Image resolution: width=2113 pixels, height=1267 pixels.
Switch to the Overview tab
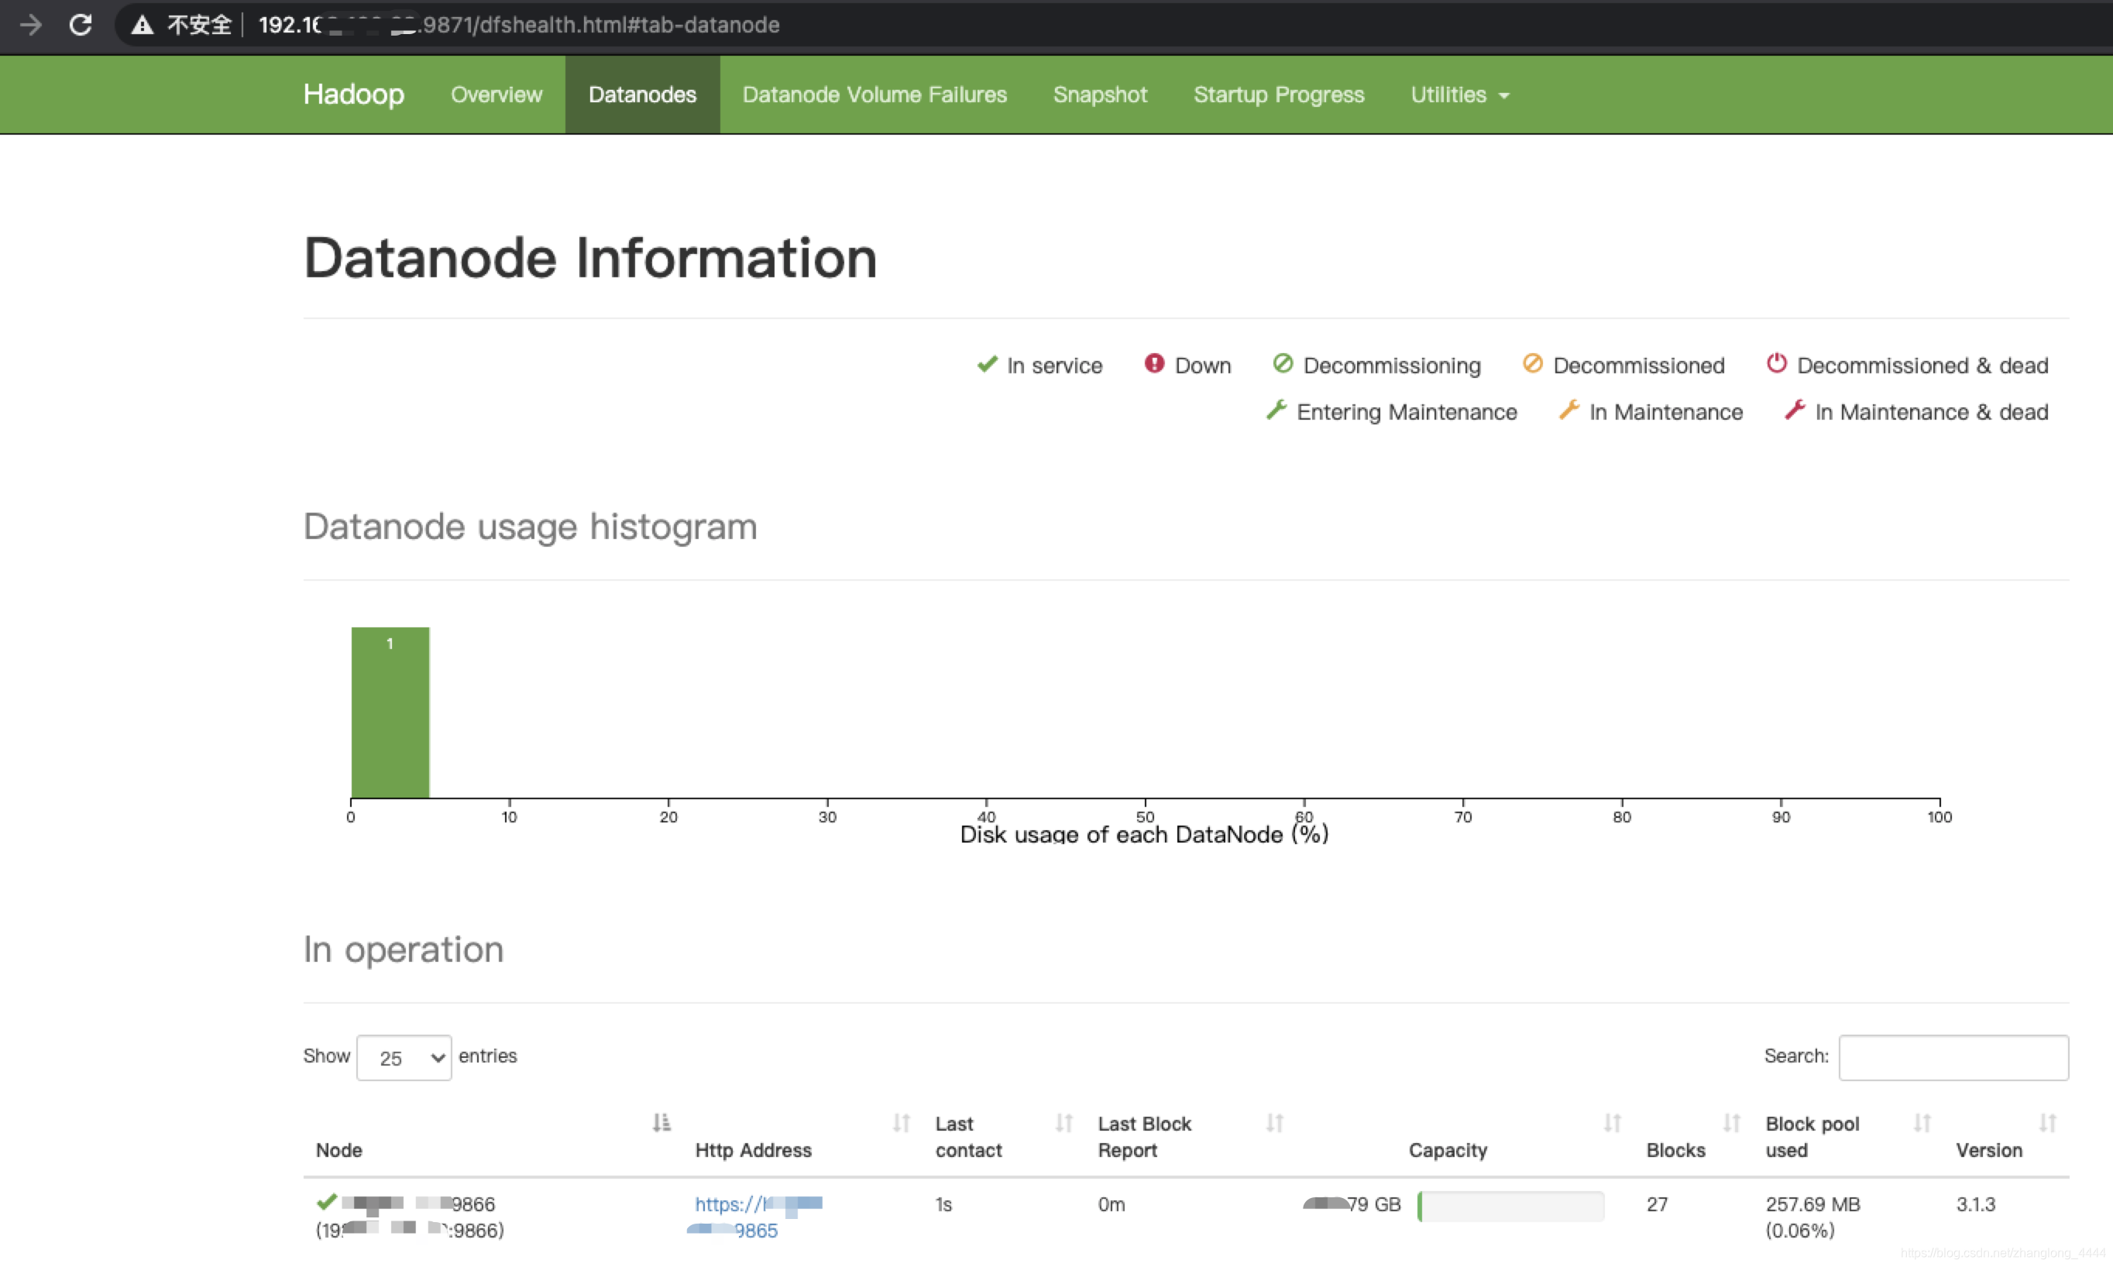[496, 94]
